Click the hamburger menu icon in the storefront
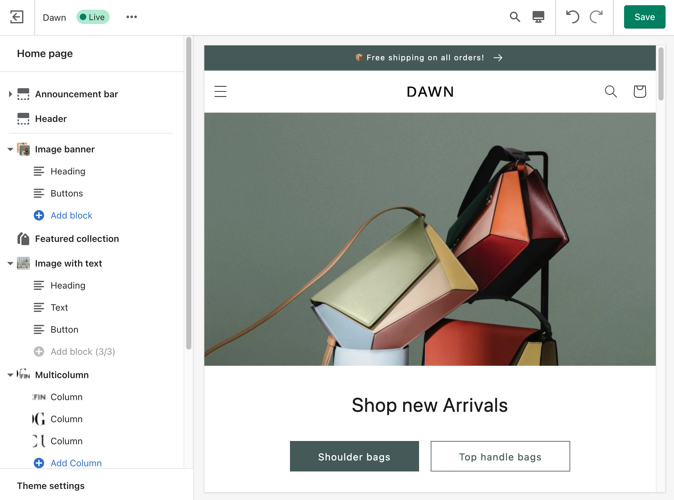This screenshot has height=500, width=674. (x=221, y=91)
